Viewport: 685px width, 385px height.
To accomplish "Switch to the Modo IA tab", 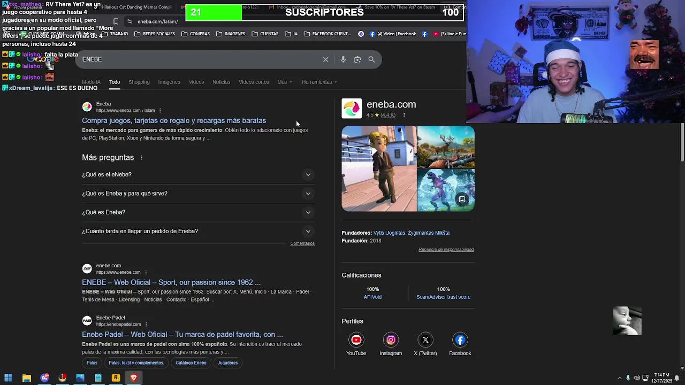I will (x=91, y=82).
